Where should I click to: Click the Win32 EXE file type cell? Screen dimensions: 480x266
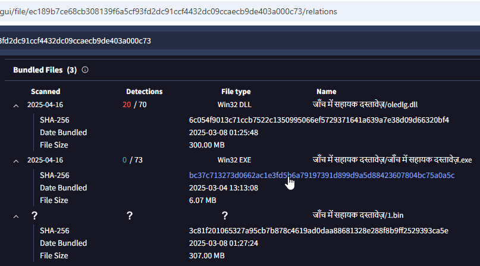pos(234,160)
